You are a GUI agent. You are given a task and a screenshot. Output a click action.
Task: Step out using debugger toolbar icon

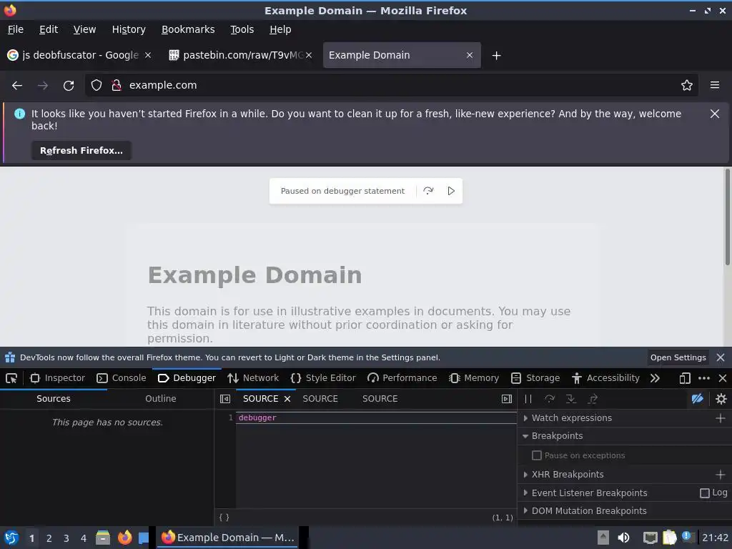click(593, 399)
